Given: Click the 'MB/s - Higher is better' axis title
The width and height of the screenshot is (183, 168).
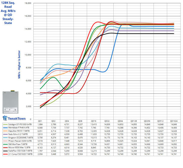Looking at the screenshot, I should coord(19,64).
